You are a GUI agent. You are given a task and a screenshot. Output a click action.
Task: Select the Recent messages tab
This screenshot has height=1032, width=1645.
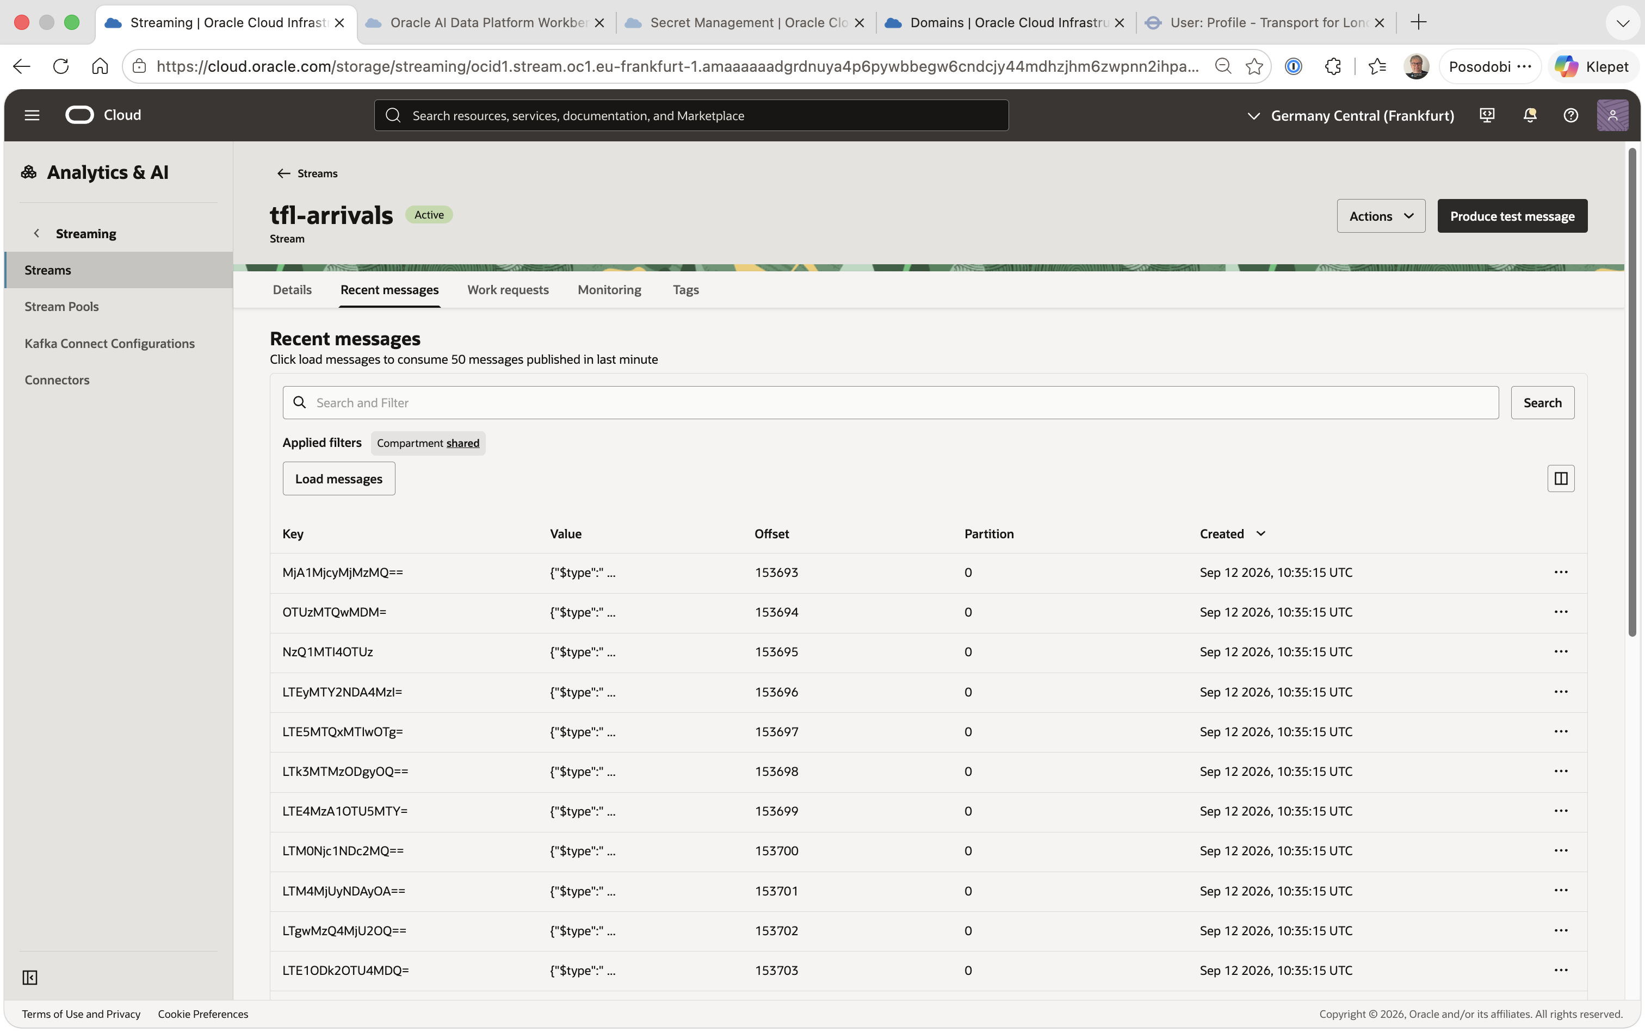pos(389,289)
